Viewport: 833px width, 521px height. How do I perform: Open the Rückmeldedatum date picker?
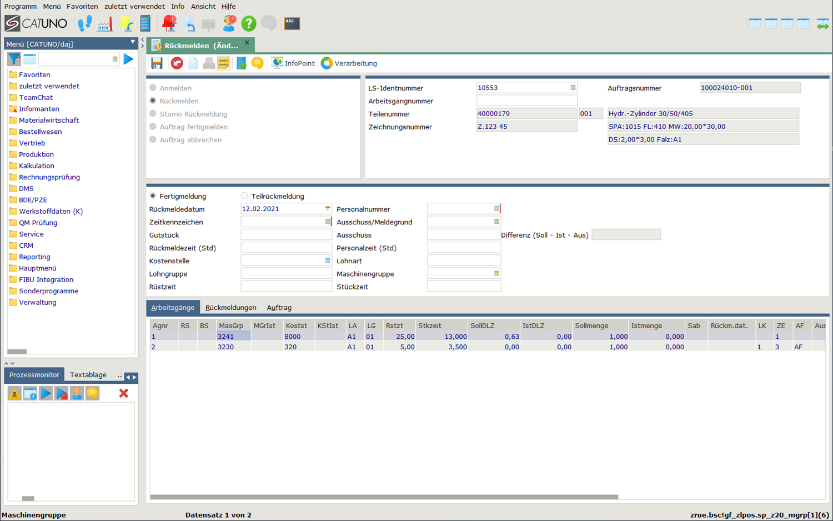[x=327, y=209]
